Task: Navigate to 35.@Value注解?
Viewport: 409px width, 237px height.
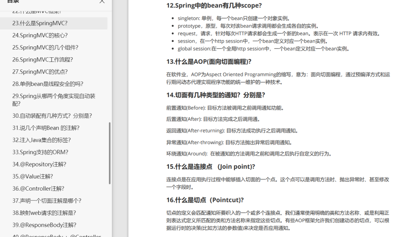Action: 33,177
